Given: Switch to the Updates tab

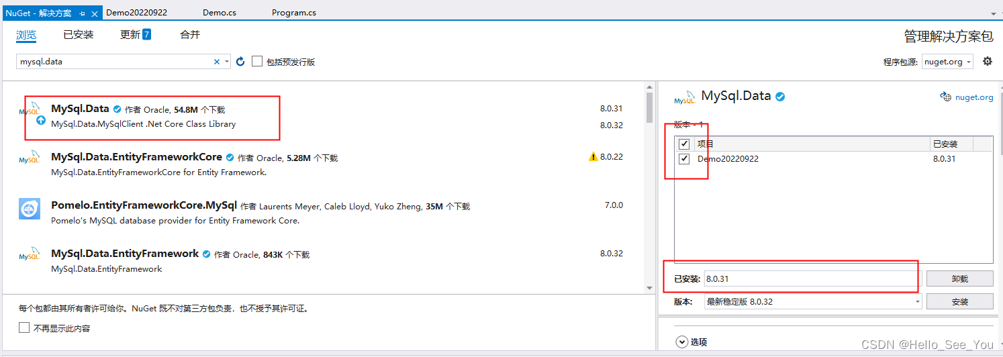Looking at the screenshot, I should (130, 35).
